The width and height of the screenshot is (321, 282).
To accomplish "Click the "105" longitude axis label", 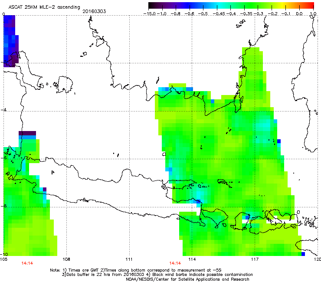I will pos(3,259).
